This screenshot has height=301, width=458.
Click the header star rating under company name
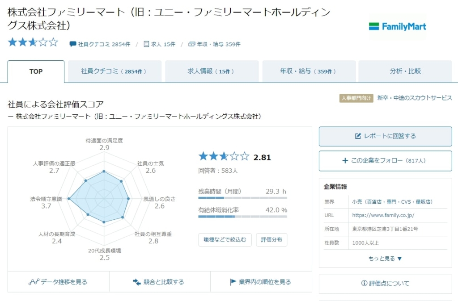click(33, 42)
